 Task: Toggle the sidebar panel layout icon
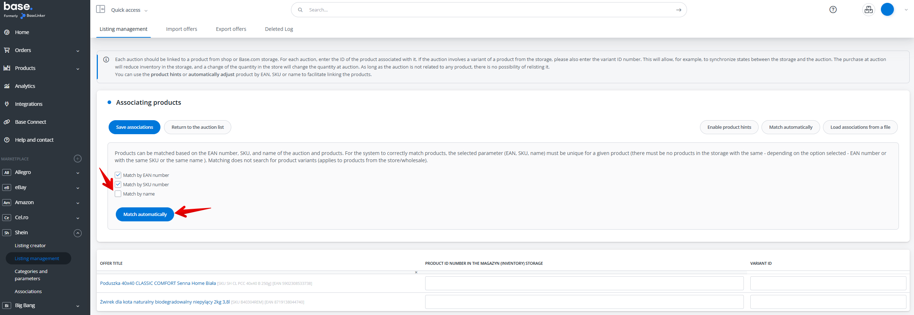click(x=101, y=9)
